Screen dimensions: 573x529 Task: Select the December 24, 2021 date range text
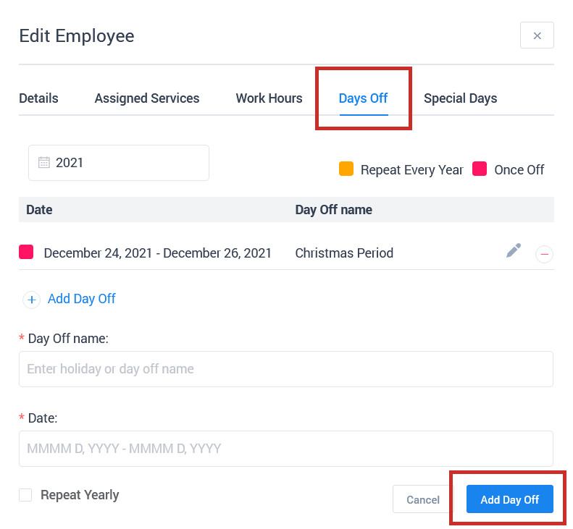[x=157, y=253]
